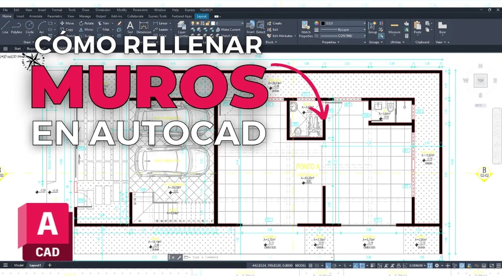Switch to the Layout ribbon tab
The height and width of the screenshot is (276, 502).
click(201, 16)
